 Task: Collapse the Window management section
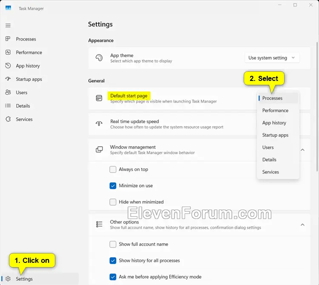tap(302, 150)
